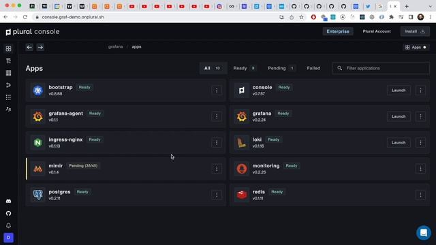
Task: Open the notifications bell icon
Action: (x=8, y=225)
